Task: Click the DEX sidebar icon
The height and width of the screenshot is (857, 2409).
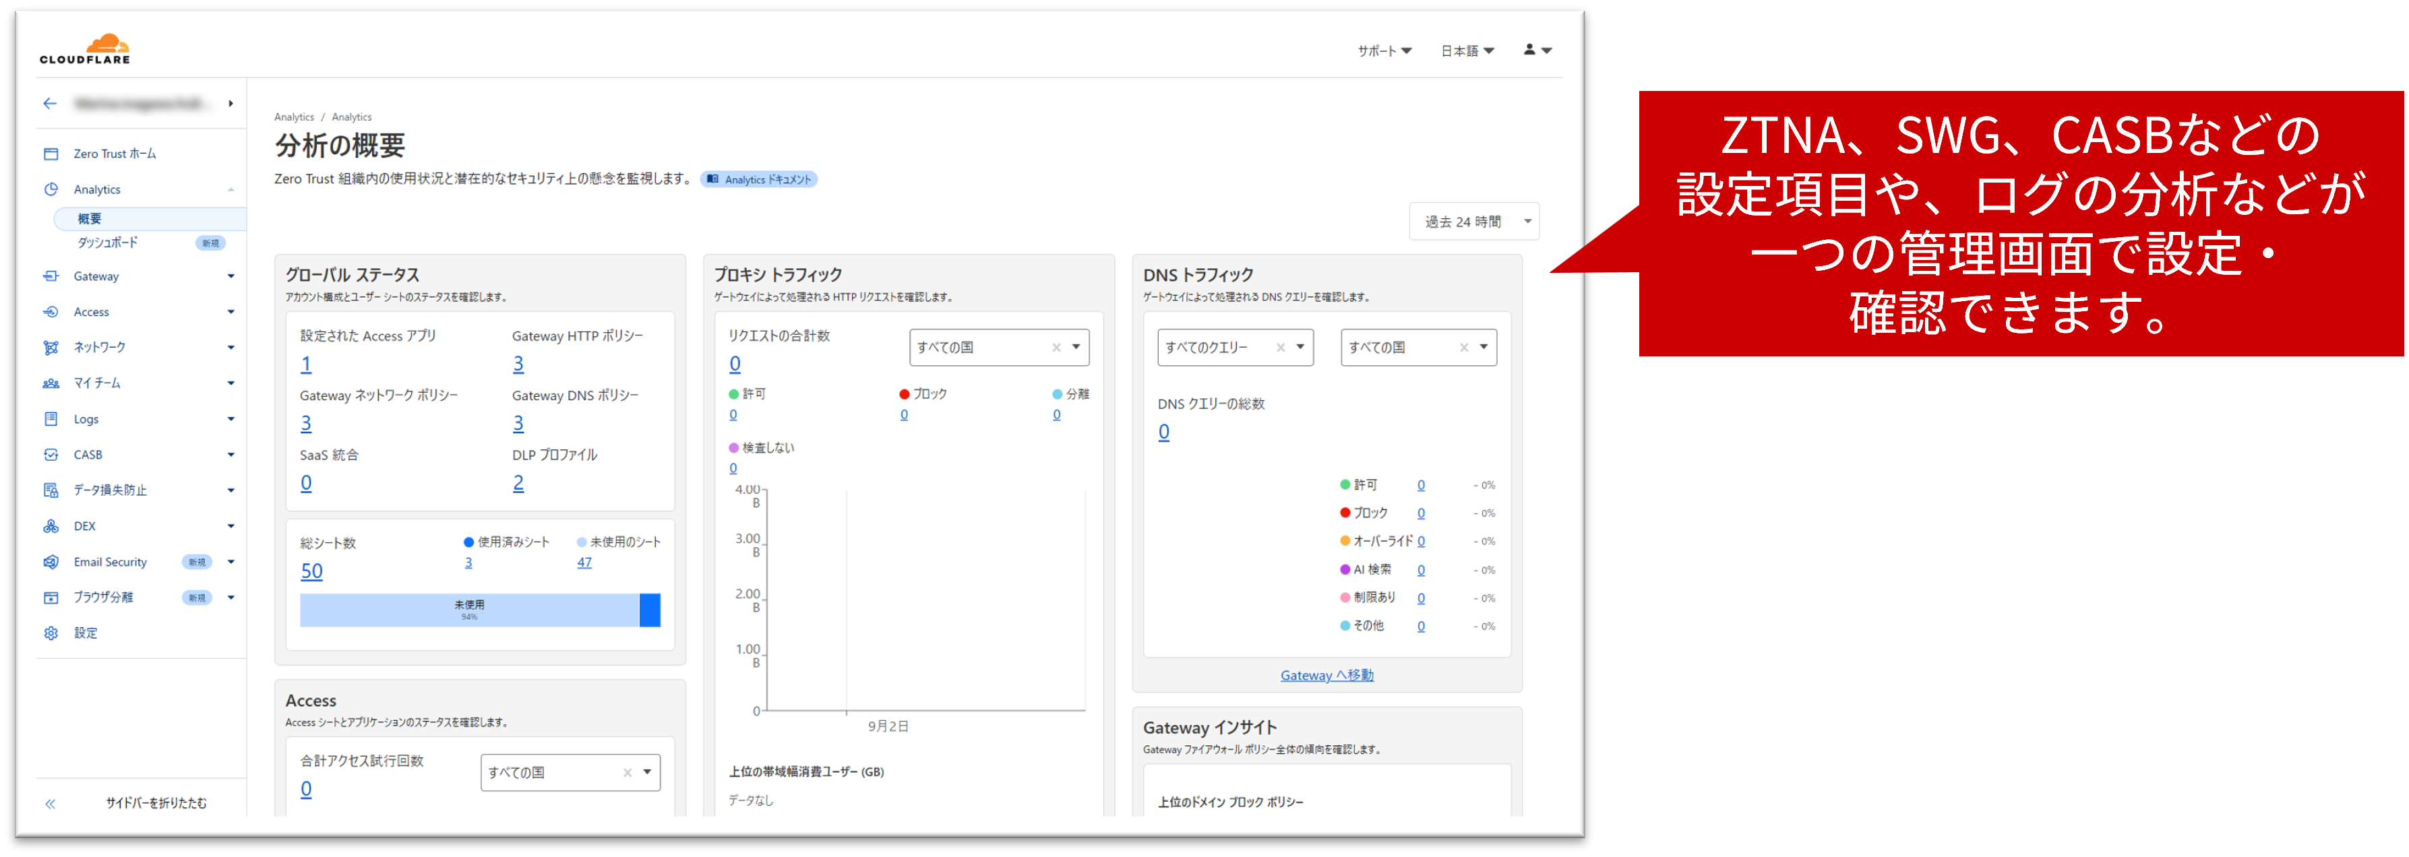Action: [x=51, y=527]
